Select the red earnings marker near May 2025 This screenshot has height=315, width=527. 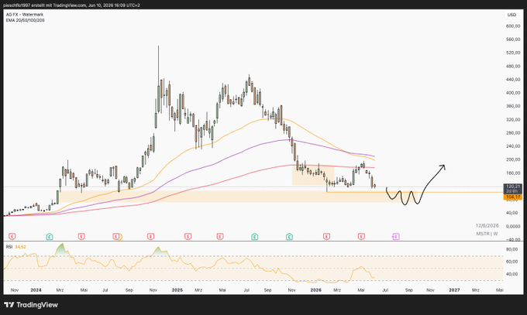[x=220, y=237]
